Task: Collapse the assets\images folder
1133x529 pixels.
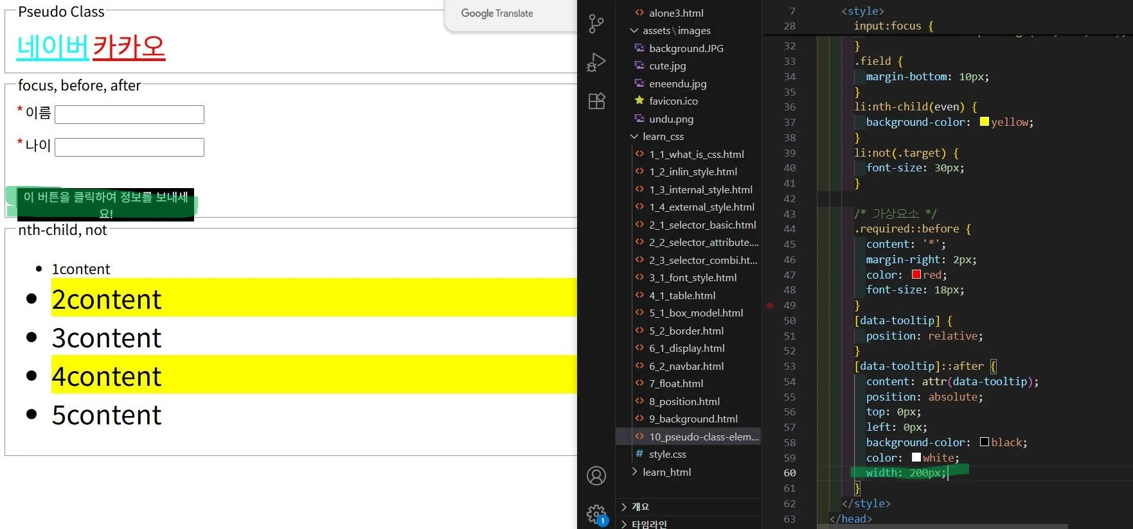Action: [634, 30]
